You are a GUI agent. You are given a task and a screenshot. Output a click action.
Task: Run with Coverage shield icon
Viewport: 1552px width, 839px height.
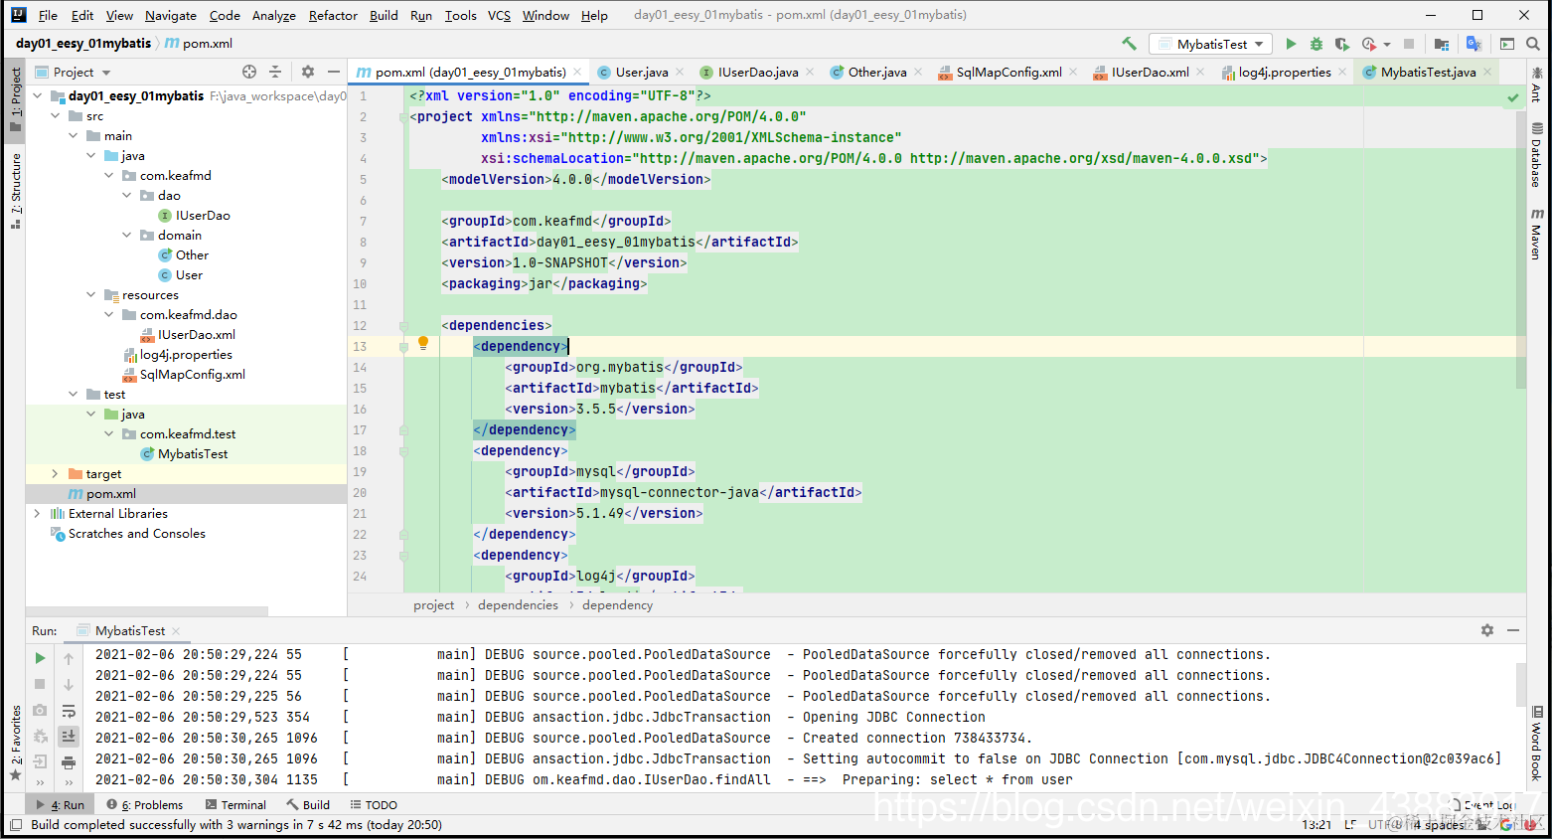[1342, 44]
